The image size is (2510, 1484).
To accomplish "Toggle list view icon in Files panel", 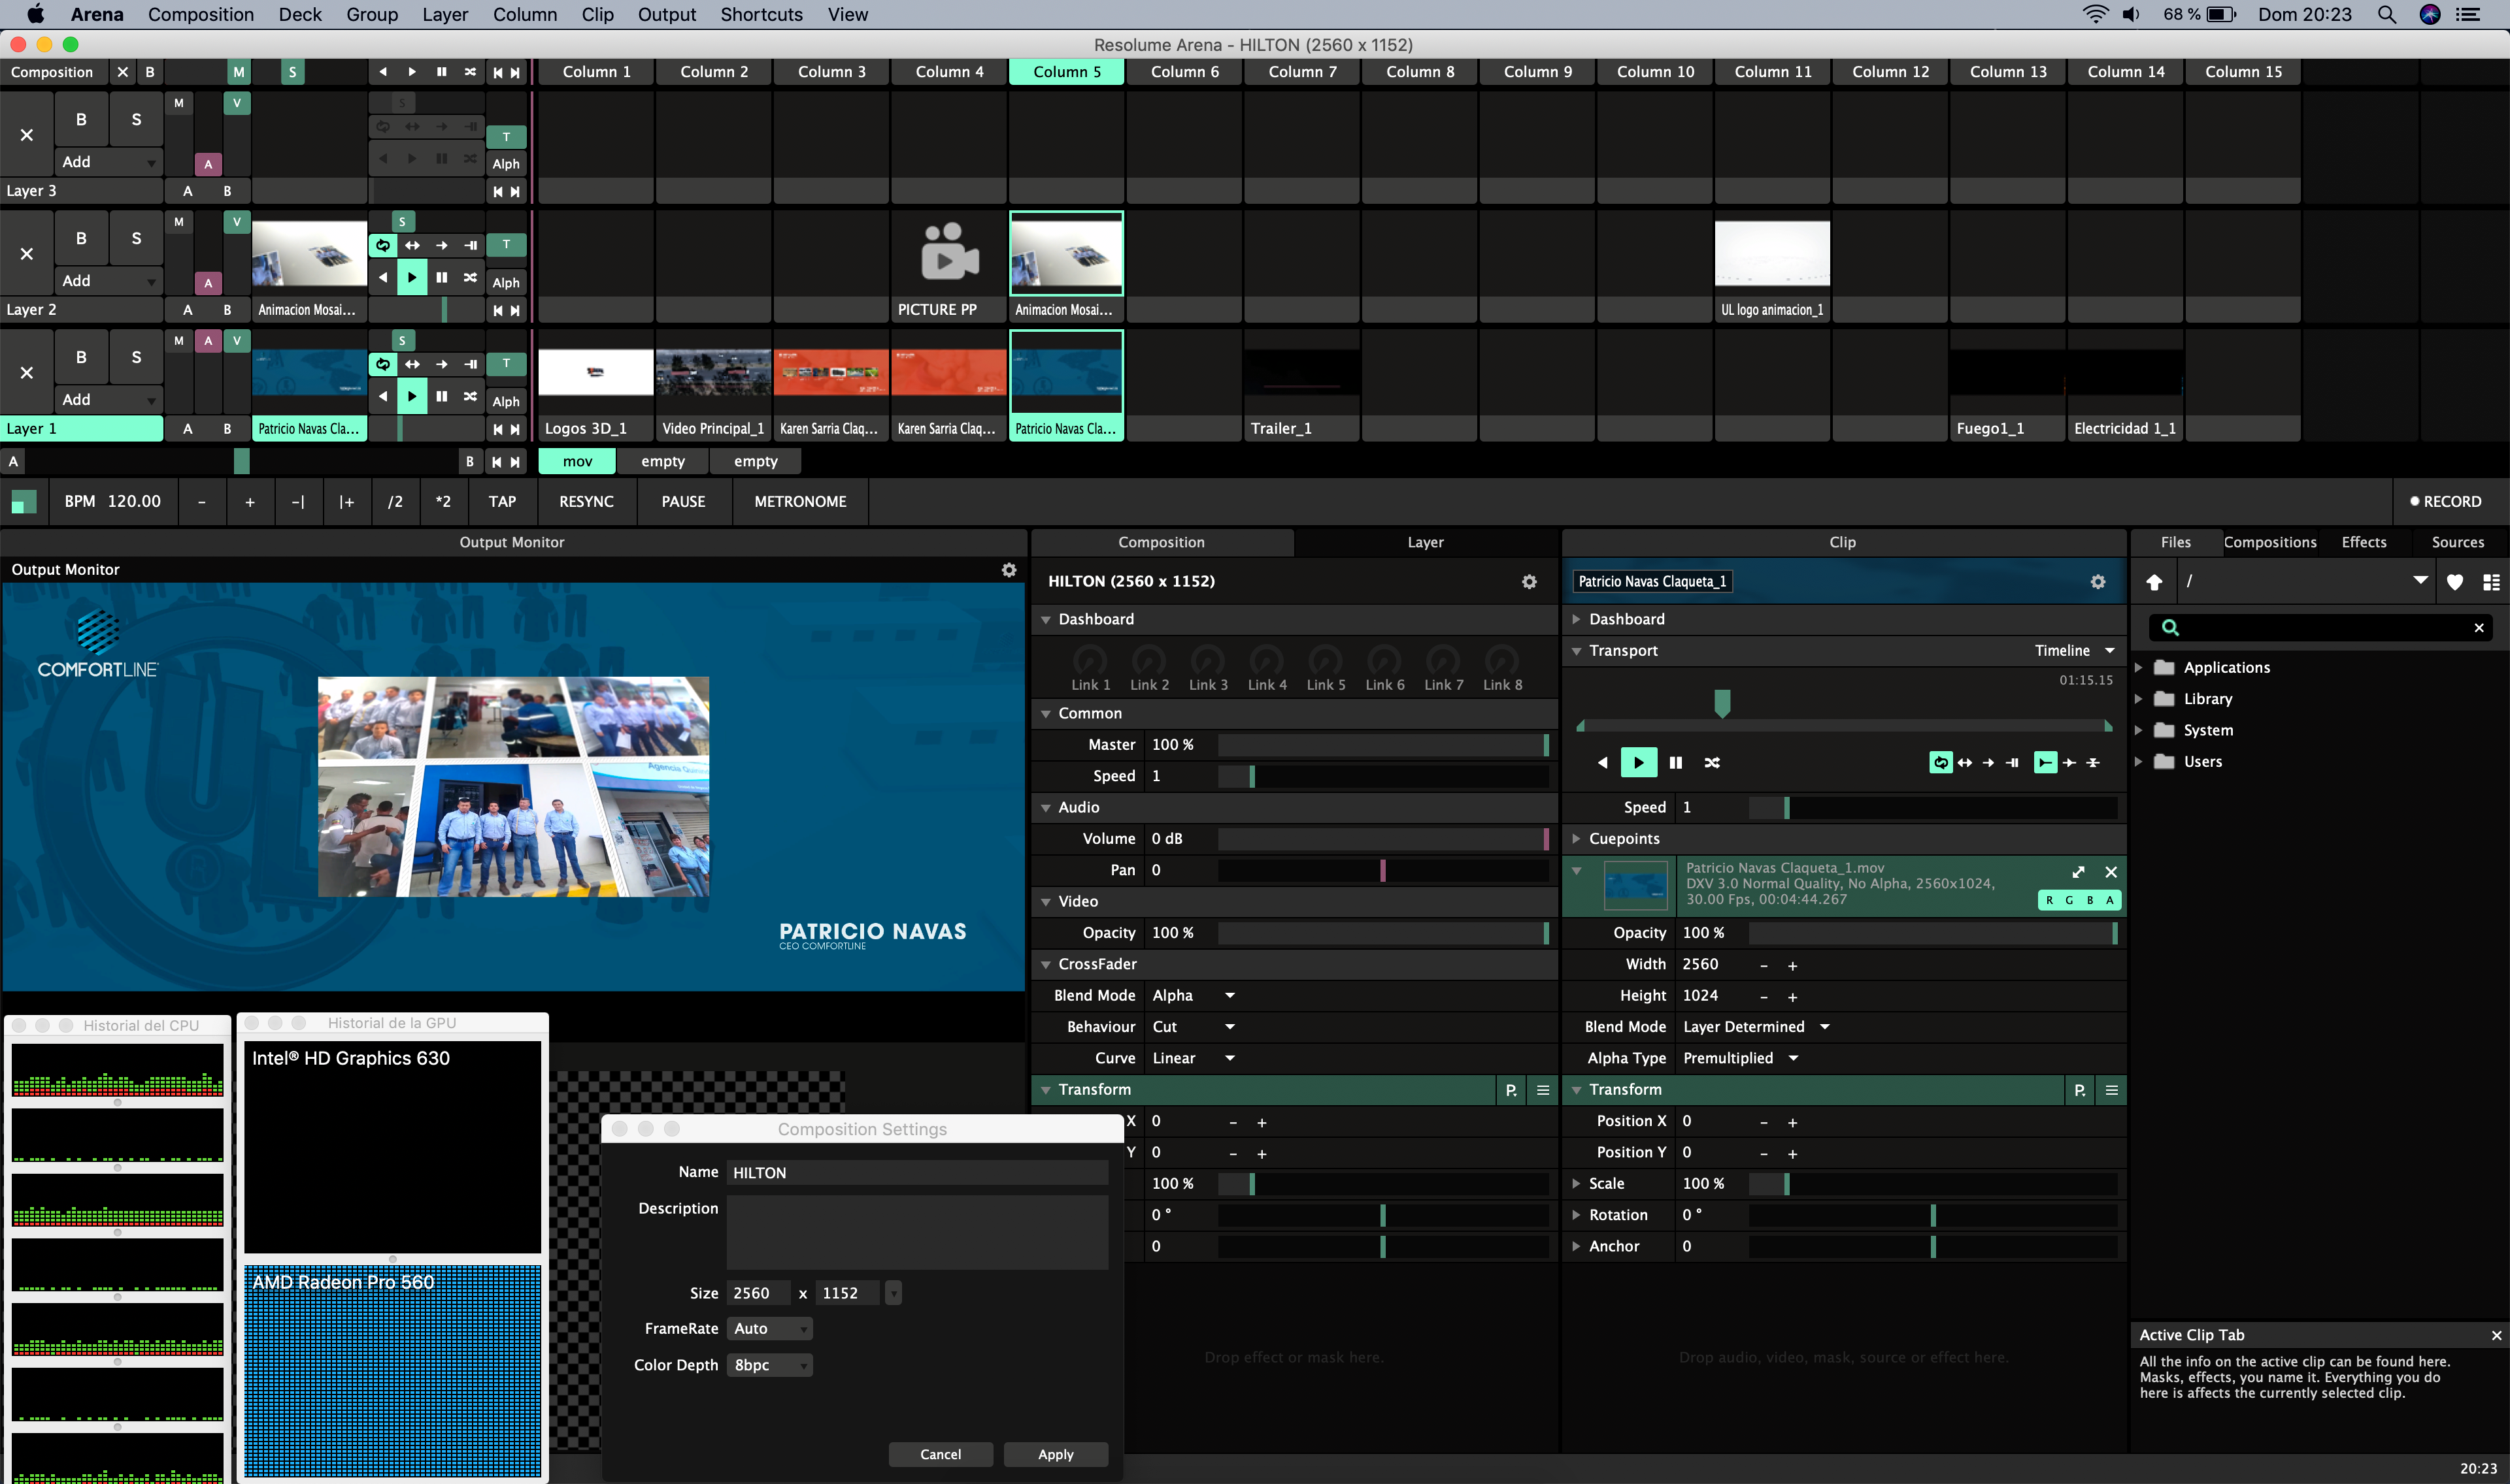I will point(2491,582).
